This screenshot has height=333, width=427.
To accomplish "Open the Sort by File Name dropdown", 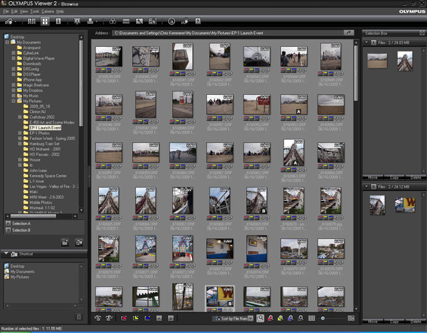I will pyautogui.click(x=233, y=318).
